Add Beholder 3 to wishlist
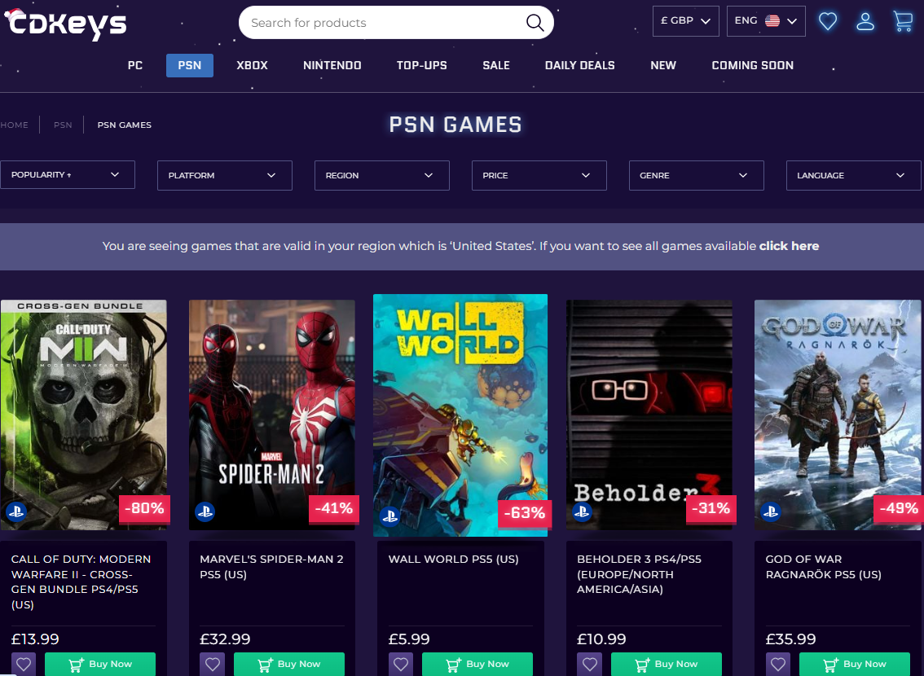This screenshot has height=676, width=924. (589, 665)
